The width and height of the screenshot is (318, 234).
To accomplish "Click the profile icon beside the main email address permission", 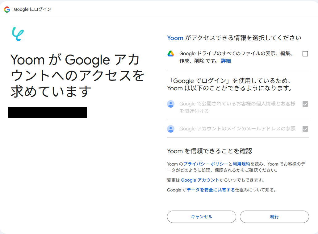I will (x=171, y=129).
